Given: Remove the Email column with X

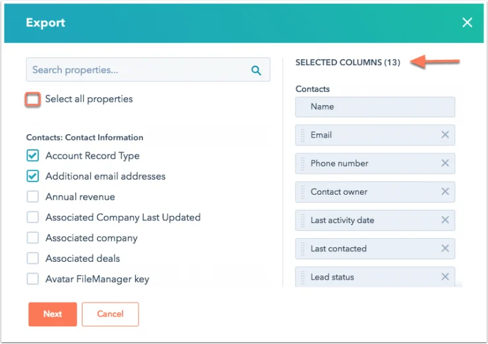Looking at the screenshot, I should pyautogui.click(x=444, y=135).
